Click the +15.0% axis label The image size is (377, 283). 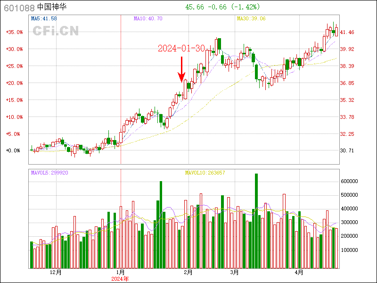tap(14, 100)
